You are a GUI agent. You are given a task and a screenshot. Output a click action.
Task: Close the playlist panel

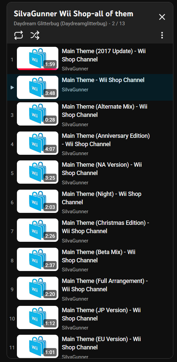(162, 17)
